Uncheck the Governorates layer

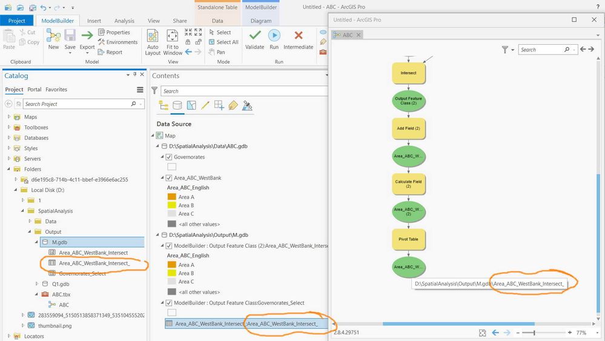[168, 157]
